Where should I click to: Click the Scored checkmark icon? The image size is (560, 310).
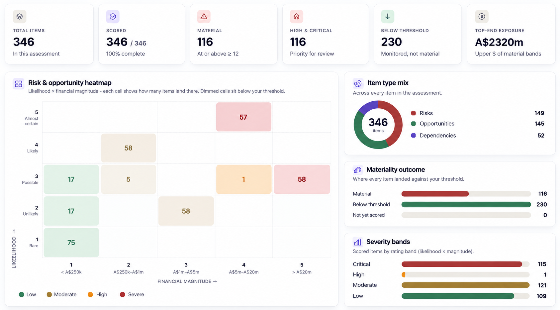(x=113, y=17)
